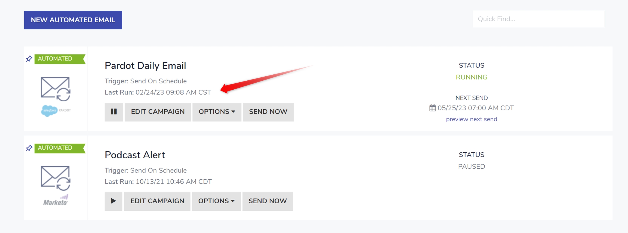The height and width of the screenshot is (233, 628).
Task: Click the Marketo logo
Action: (x=56, y=201)
